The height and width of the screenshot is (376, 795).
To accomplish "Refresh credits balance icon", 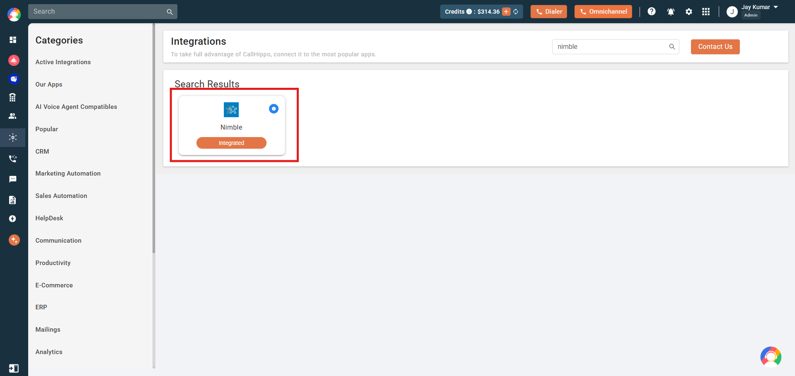I will tap(516, 12).
